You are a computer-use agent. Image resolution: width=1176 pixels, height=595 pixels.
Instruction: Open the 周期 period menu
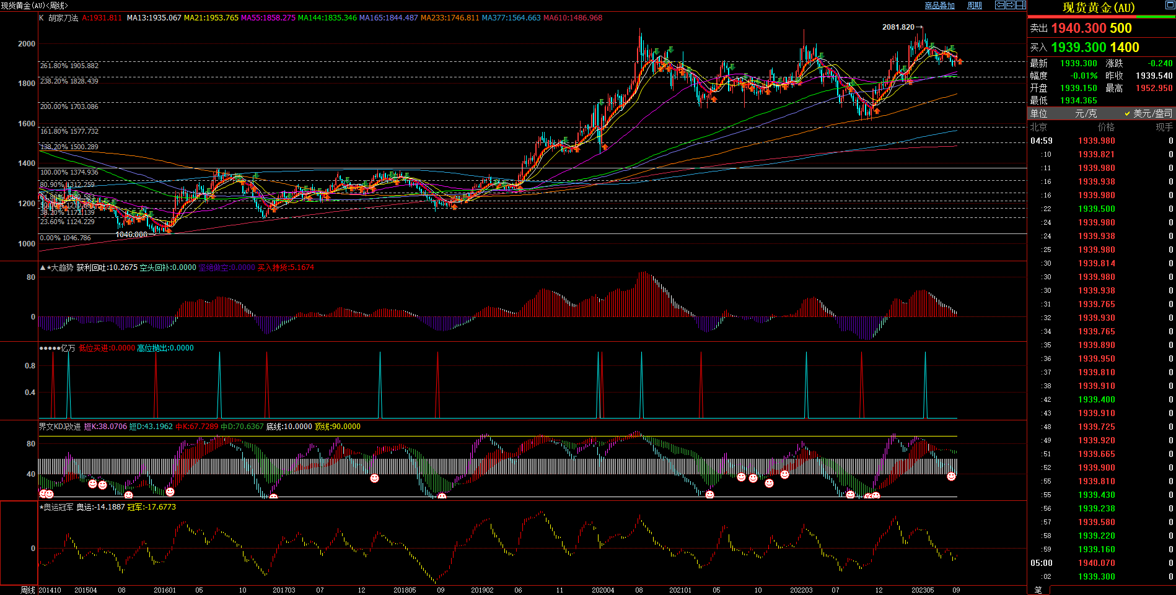coord(975,6)
